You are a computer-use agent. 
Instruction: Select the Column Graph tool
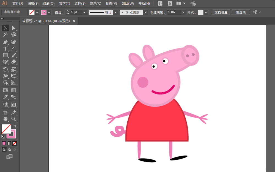pyautogui.click(x=14, y=105)
